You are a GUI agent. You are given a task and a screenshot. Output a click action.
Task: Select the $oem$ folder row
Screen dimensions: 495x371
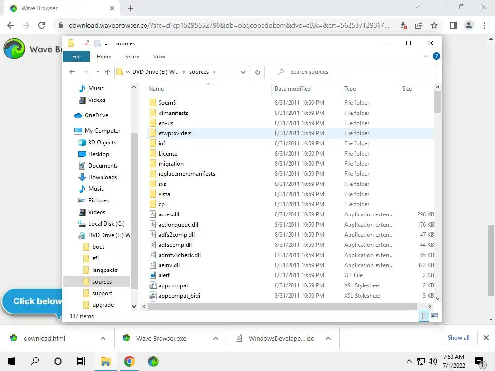tap(291, 103)
